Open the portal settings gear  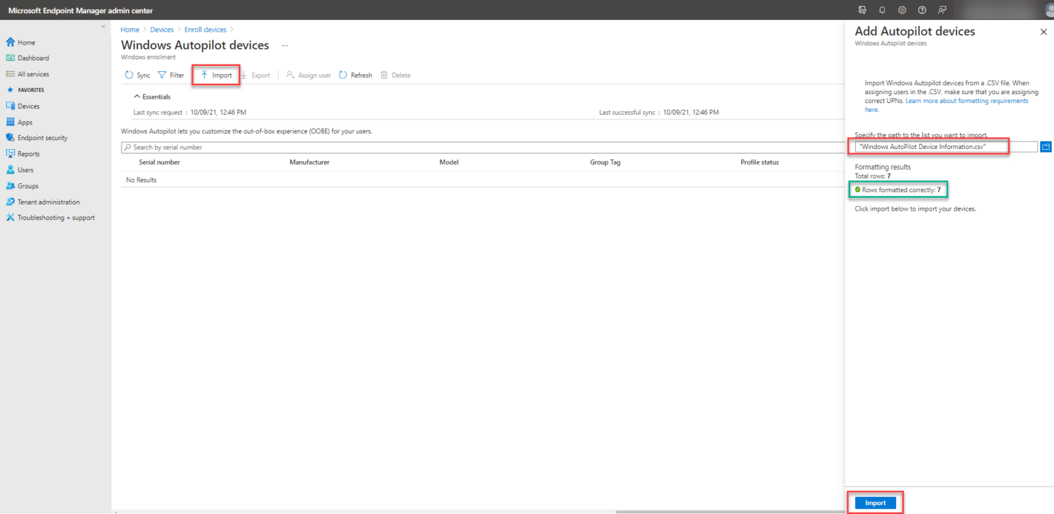902,10
